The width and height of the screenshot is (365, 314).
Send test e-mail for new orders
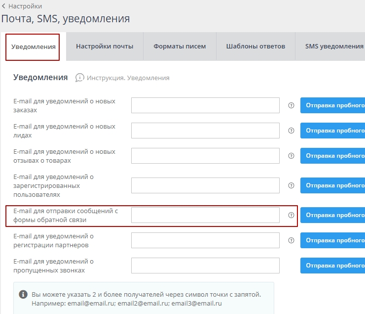coord(333,105)
